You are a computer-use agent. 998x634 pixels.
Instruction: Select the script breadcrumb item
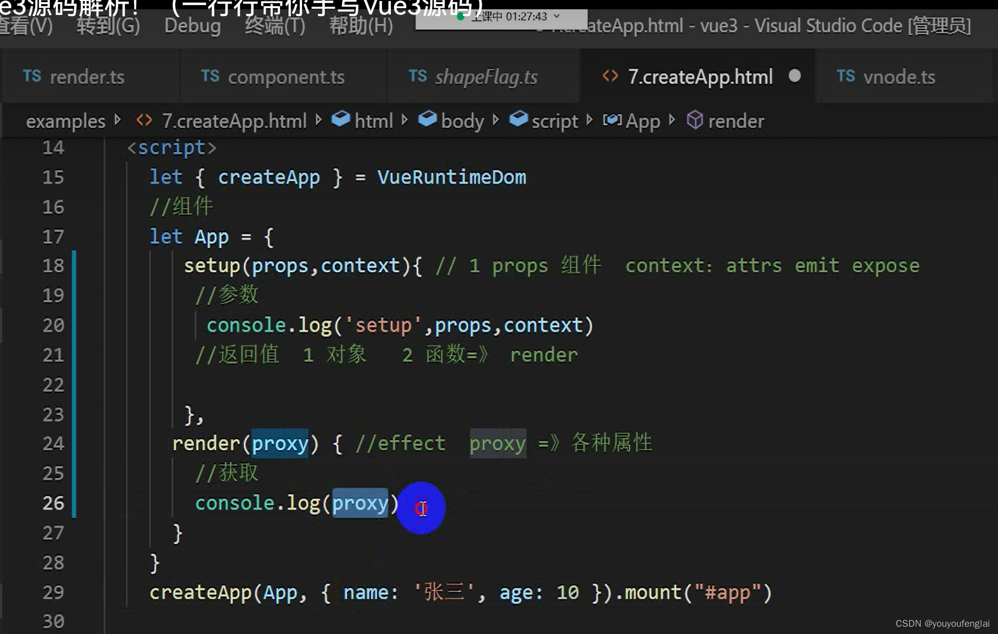click(554, 121)
